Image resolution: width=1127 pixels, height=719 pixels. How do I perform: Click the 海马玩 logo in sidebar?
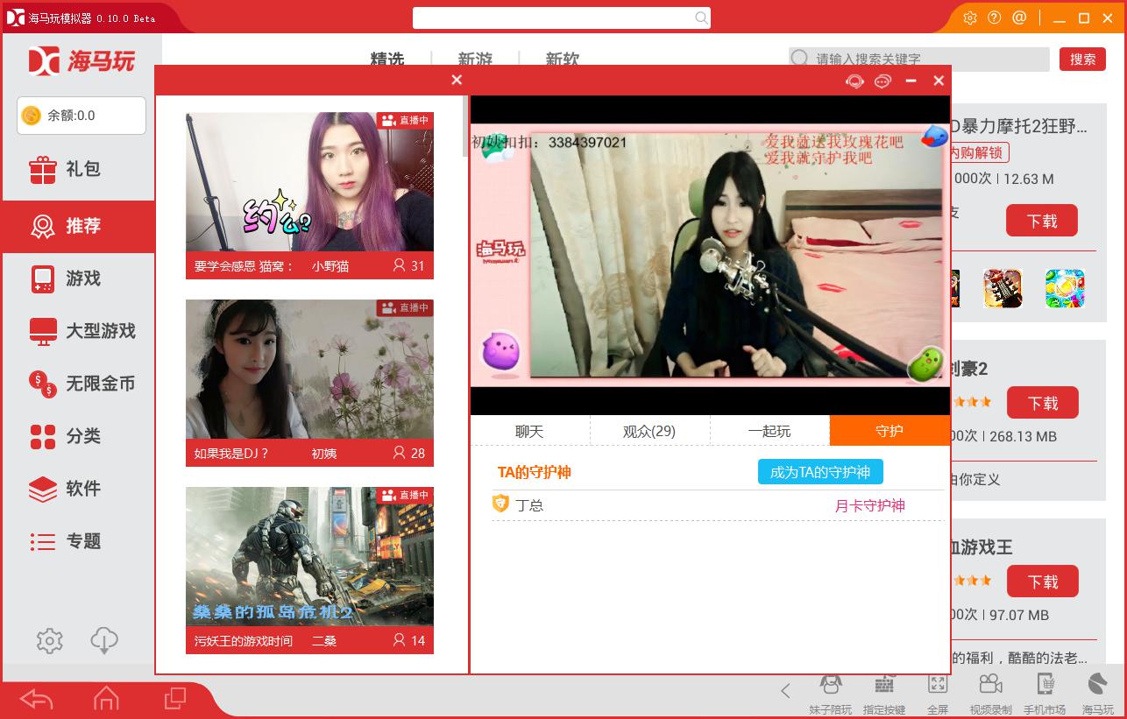coord(81,60)
